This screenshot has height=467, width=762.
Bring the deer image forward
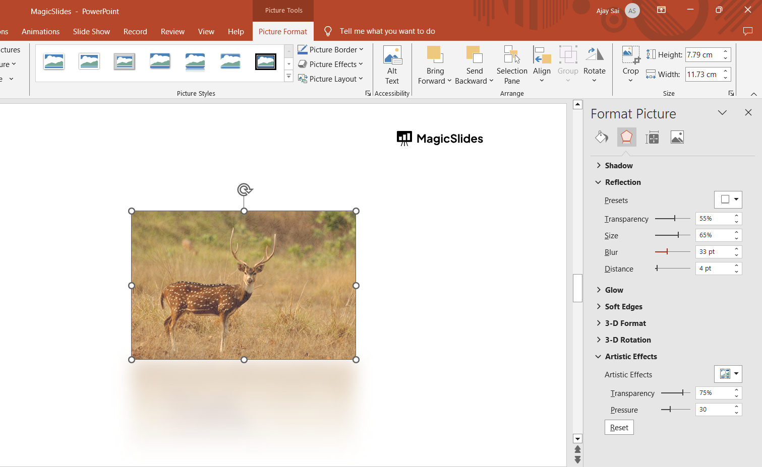click(434, 64)
